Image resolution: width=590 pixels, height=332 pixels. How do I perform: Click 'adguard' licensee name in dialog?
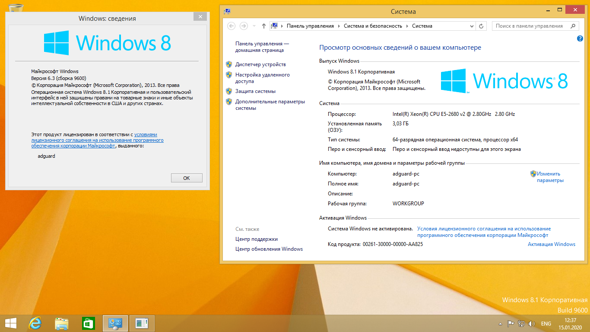pyautogui.click(x=47, y=156)
